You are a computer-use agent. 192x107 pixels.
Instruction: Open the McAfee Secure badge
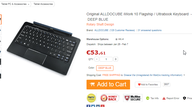click(133, 98)
